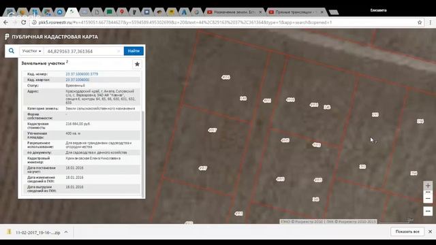Expand the zip download options chevron
The width and height of the screenshot is (436, 245).
point(66,232)
